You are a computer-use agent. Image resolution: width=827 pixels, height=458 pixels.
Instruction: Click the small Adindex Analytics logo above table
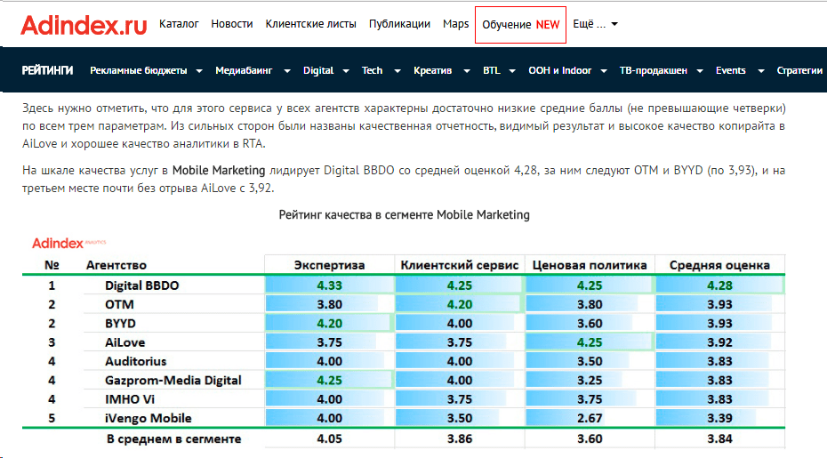69,244
